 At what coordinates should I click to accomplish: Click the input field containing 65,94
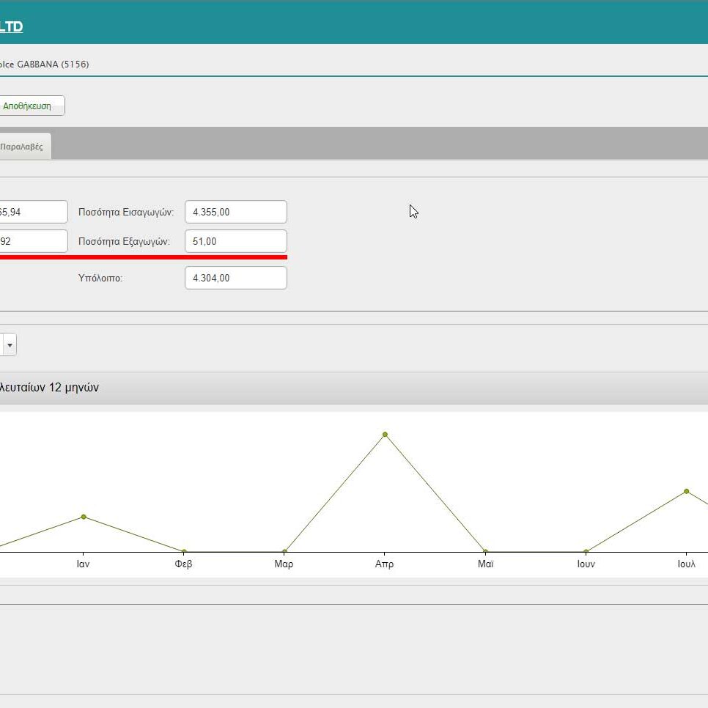(33, 213)
